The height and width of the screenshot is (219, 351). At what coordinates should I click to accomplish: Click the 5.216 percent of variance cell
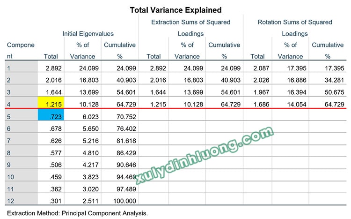[90, 141]
